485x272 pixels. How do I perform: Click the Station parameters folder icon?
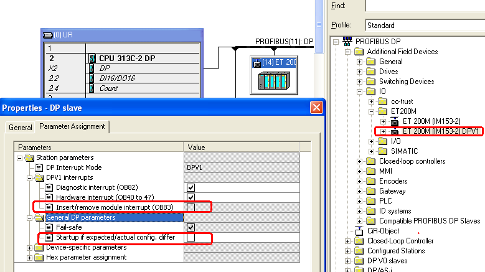tap(29, 157)
